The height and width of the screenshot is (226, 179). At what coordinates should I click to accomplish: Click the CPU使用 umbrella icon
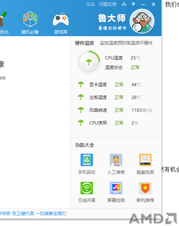pyautogui.click(x=81, y=123)
